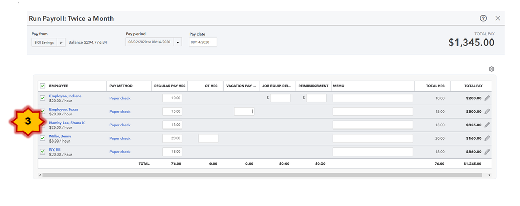The image size is (520, 206).
Task: Click vacation pay field for Employee, Texas
Action: click(x=244, y=112)
